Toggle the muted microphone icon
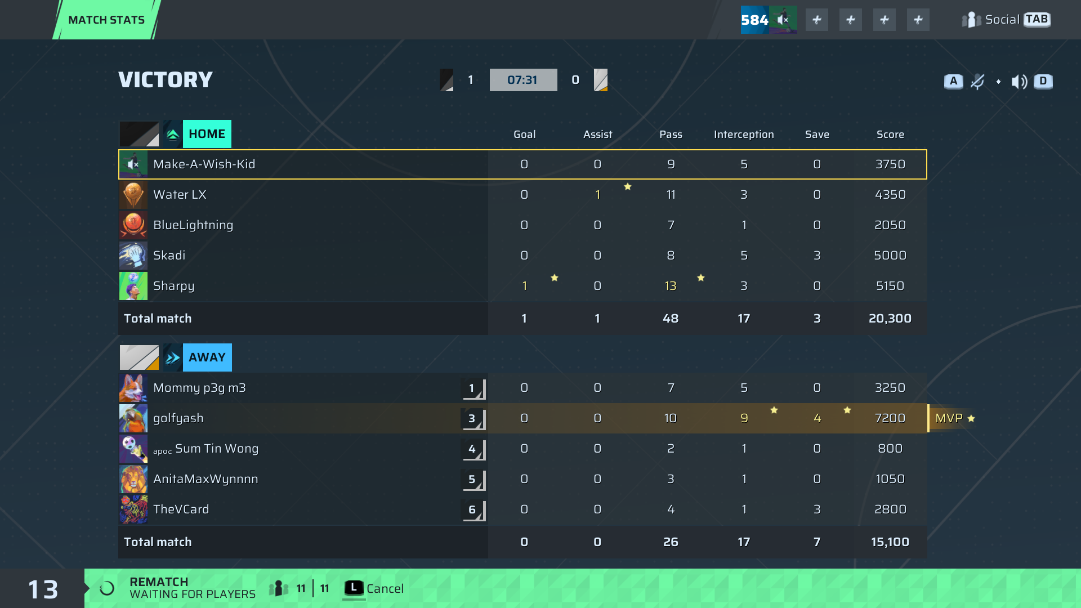This screenshot has width=1081, height=608. point(977,82)
